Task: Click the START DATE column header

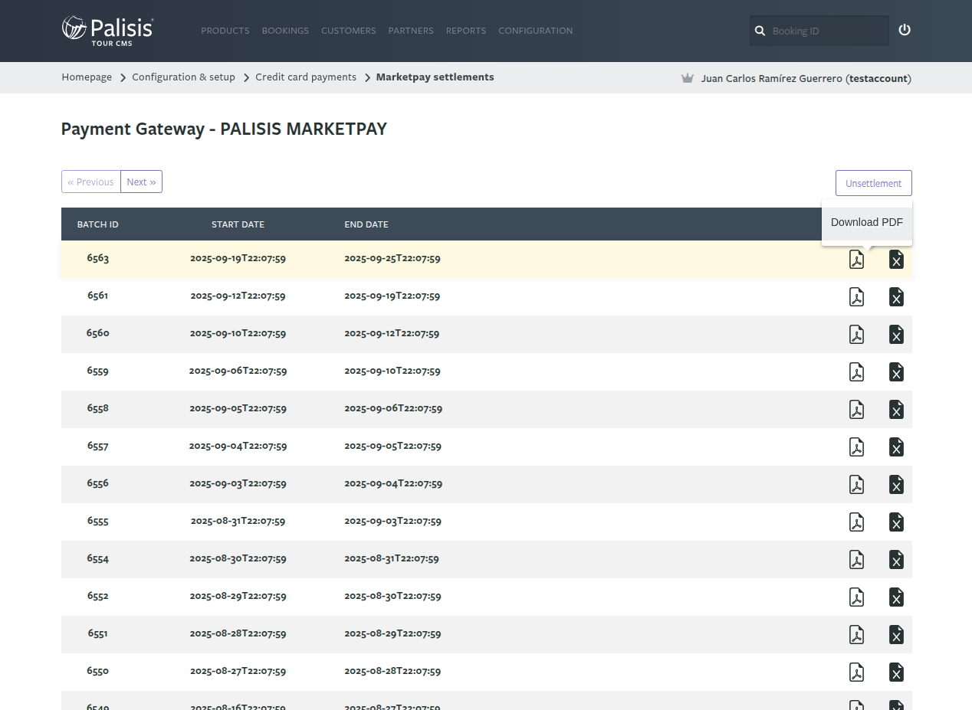Action: coord(238,224)
